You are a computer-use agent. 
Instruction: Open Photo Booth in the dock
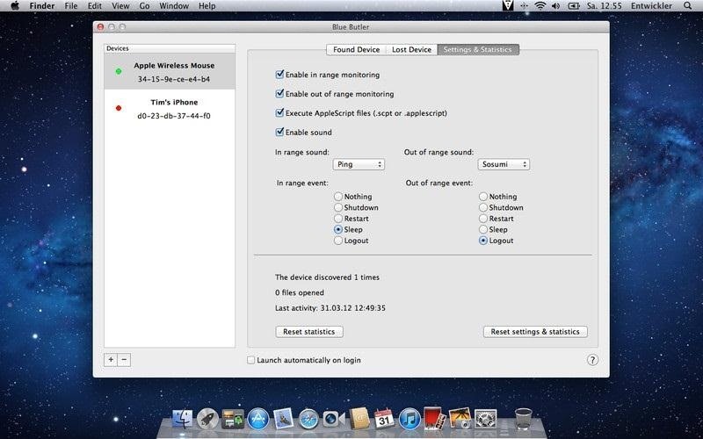pos(434,419)
